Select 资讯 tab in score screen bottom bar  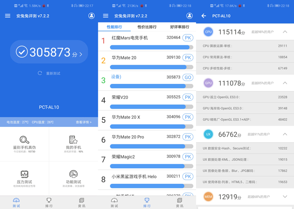click(x=82, y=203)
